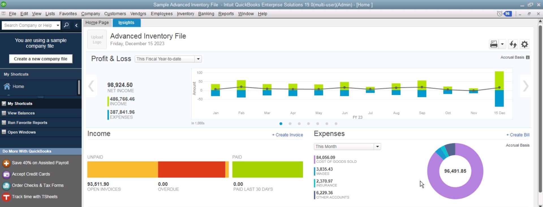Collapse the left sidebar with arrow icon

pyautogui.click(x=76, y=25)
